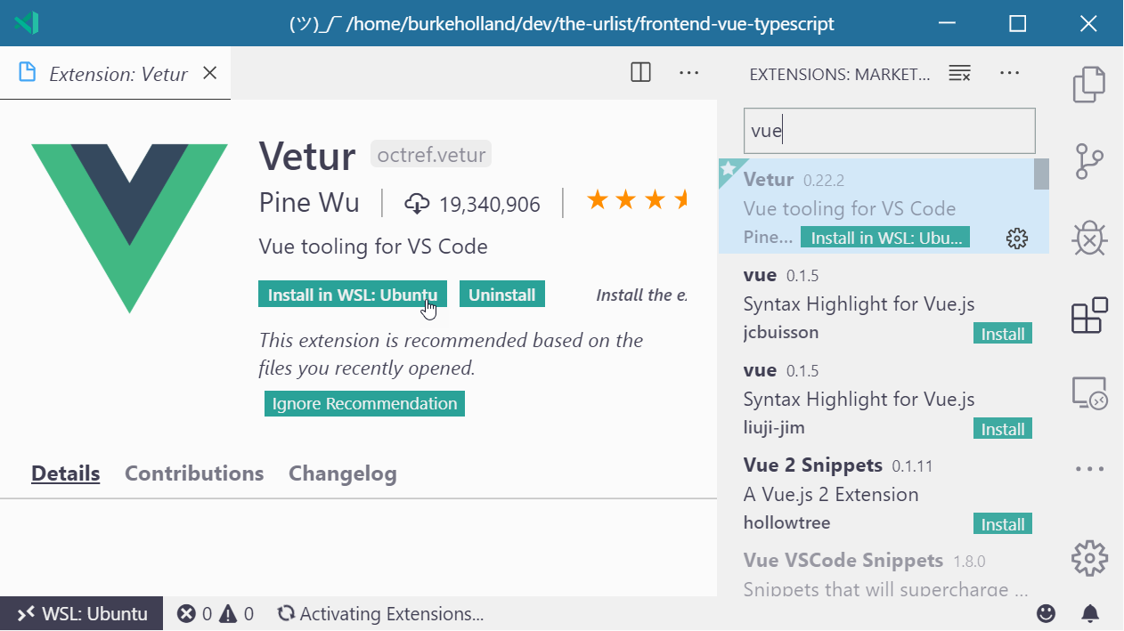Click the octref.vetur extension identifier
This screenshot has height=631, width=1124.
tap(431, 155)
